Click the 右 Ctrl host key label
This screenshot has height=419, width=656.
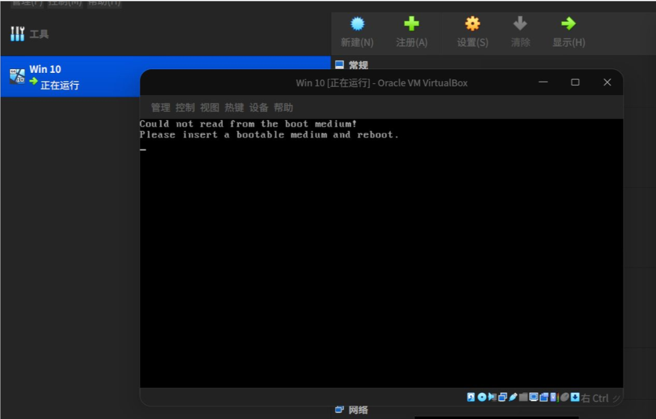[x=595, y=398]
